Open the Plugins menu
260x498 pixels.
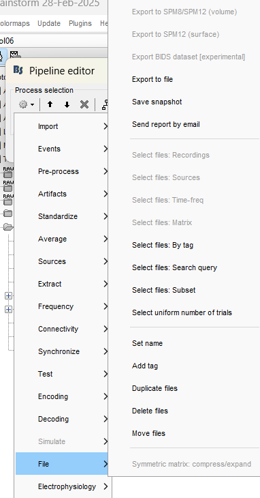click(x=80, y=23)
